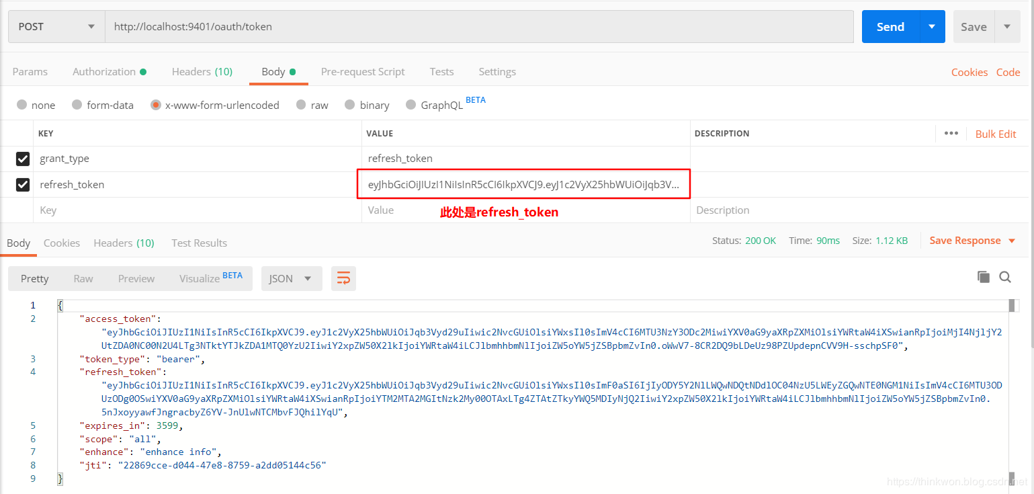The width and height of the screenshot is (1034, 494).
Task: Open the Test Results tab in response
Action: (x=199, y=243)
